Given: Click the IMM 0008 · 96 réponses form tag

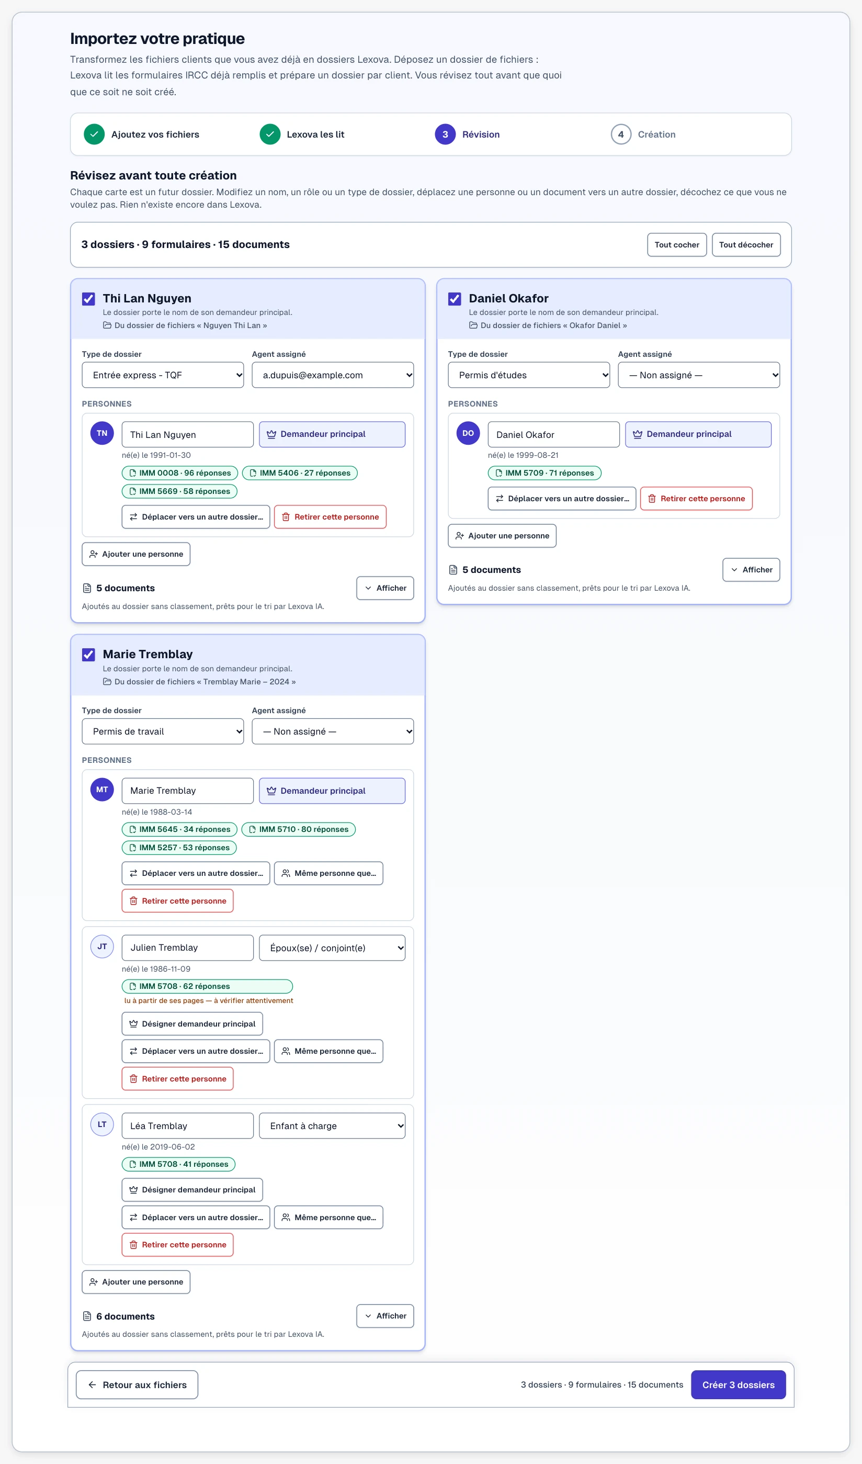Looking at the screenshot, I should point(179,473).
